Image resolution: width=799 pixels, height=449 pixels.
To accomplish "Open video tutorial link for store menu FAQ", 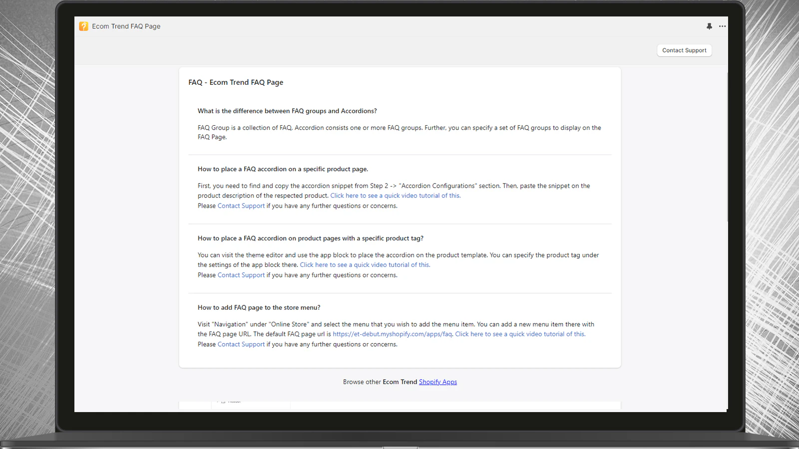I will click(520, 334).
